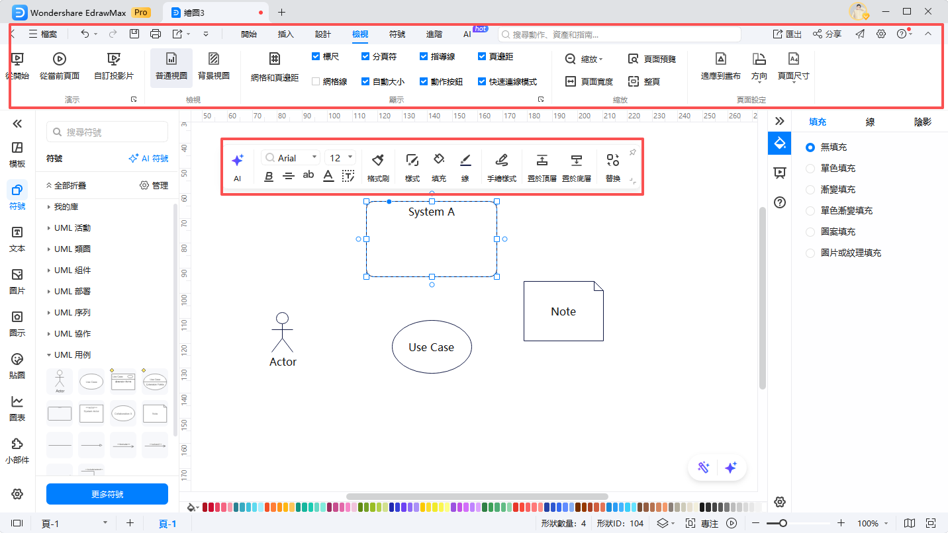Open the fill (填充) tool on floating toolbar
Viewport: 948px width, 533px height.
439,166
